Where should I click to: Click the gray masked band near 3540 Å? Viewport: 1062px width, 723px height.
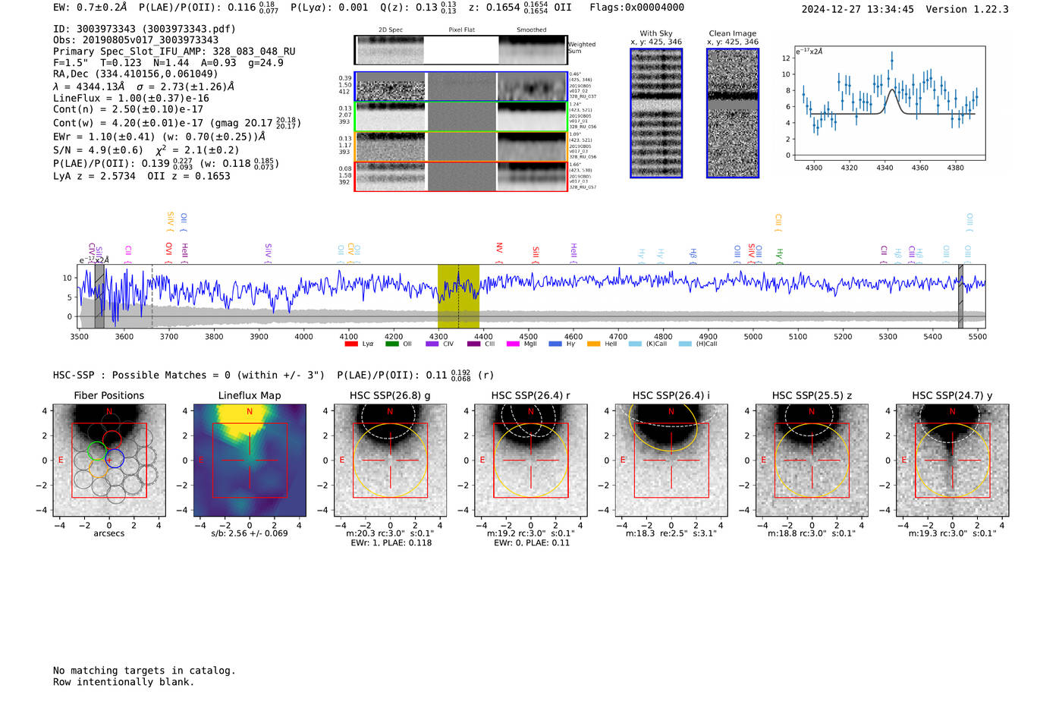tap(99, 296)
